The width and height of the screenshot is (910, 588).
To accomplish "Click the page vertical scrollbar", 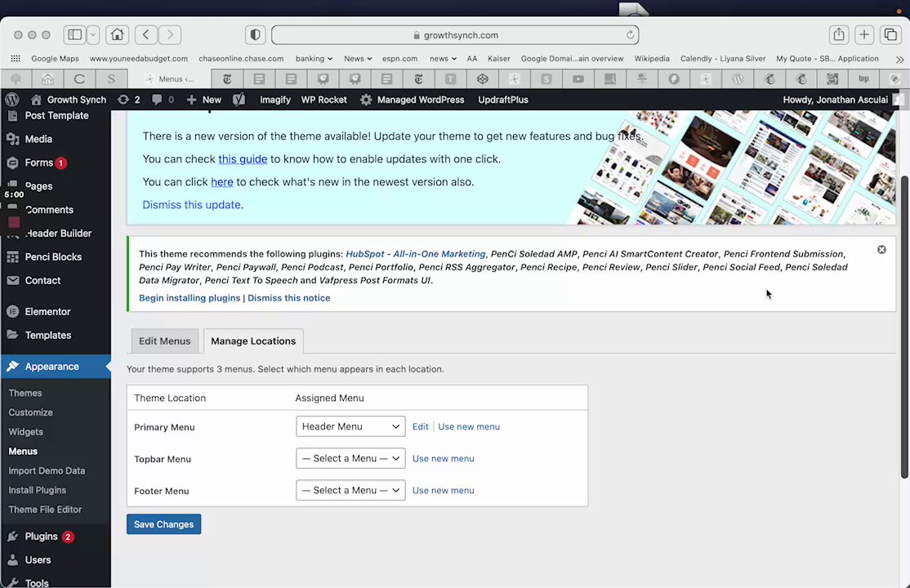I will [904, 326].
